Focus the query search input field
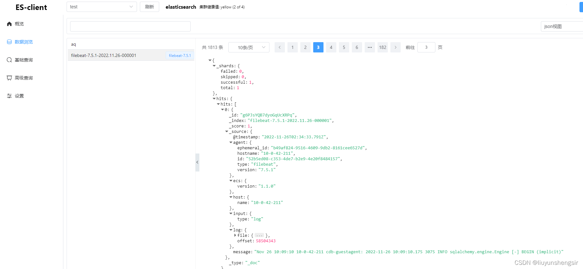 (x=130, y=26)
